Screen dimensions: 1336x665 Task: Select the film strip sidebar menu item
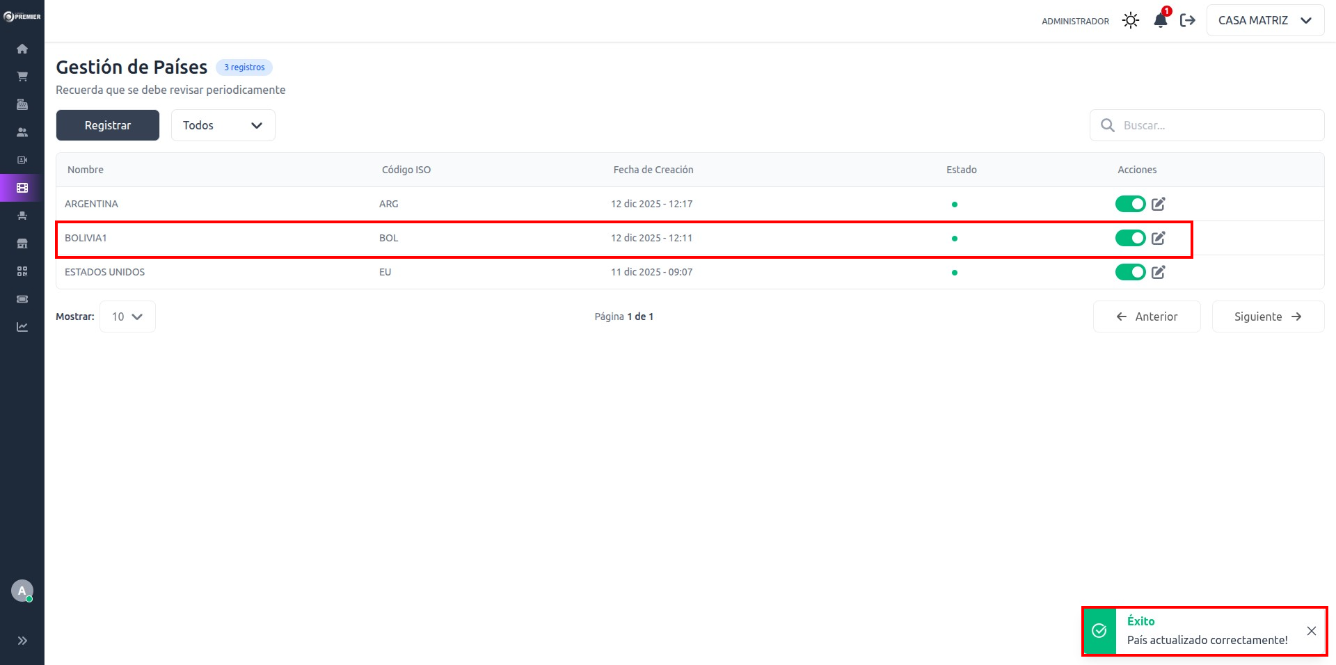[22, 188]
